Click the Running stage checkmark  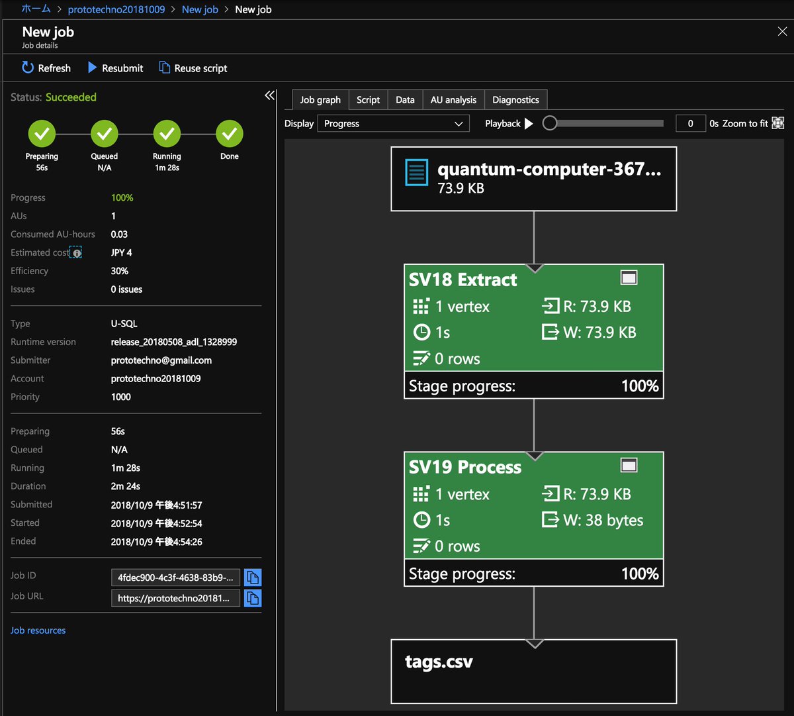pos(167,134)
